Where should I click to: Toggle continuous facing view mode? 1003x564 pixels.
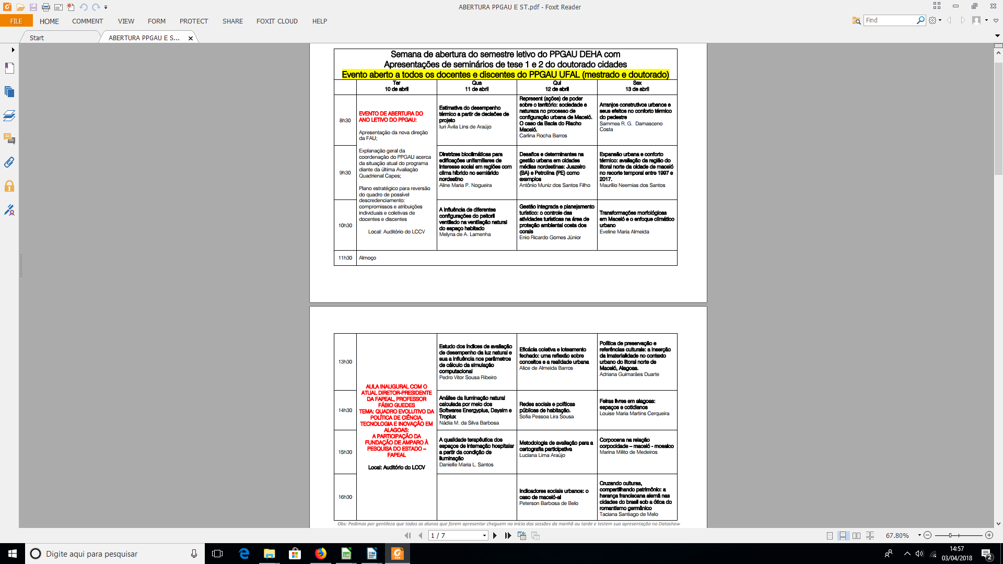pyautogui.click(x=870, y=536)
